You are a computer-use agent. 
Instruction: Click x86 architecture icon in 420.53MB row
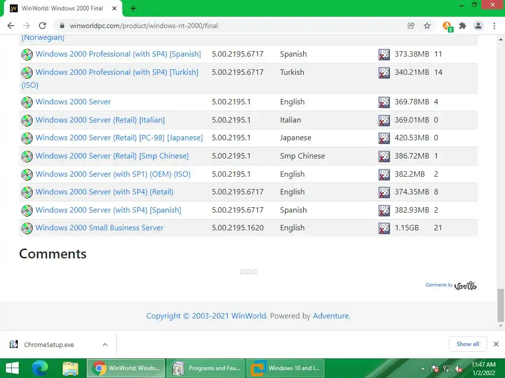point(384,138)
